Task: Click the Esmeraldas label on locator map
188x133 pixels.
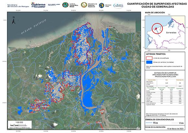Action: pyautogui.click(x=171, y=32)
